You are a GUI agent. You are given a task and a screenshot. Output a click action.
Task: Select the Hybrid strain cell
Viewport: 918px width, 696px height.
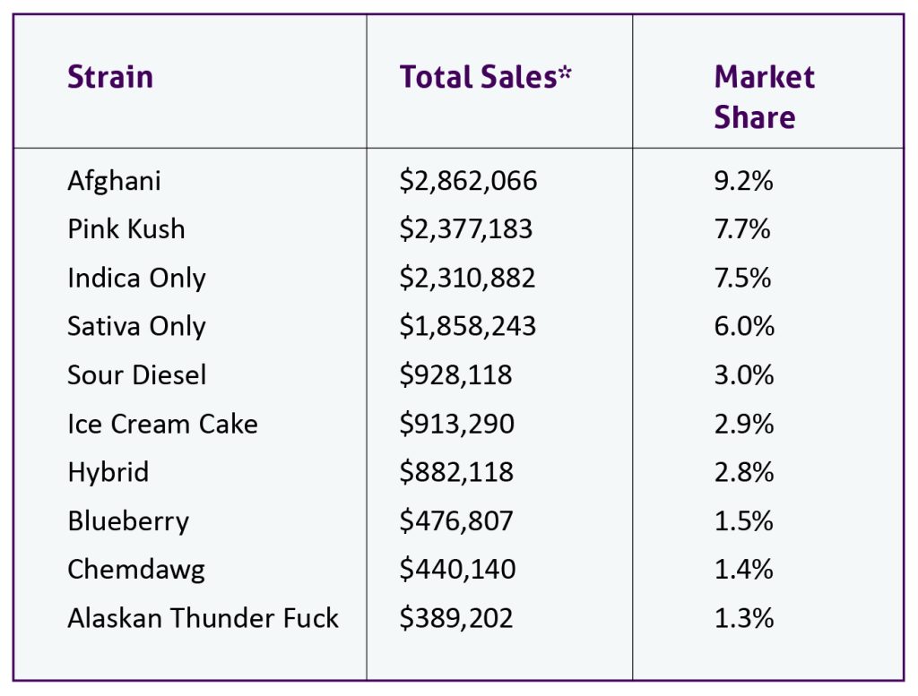108,472
